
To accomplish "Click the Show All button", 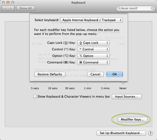I will (26, 8).
